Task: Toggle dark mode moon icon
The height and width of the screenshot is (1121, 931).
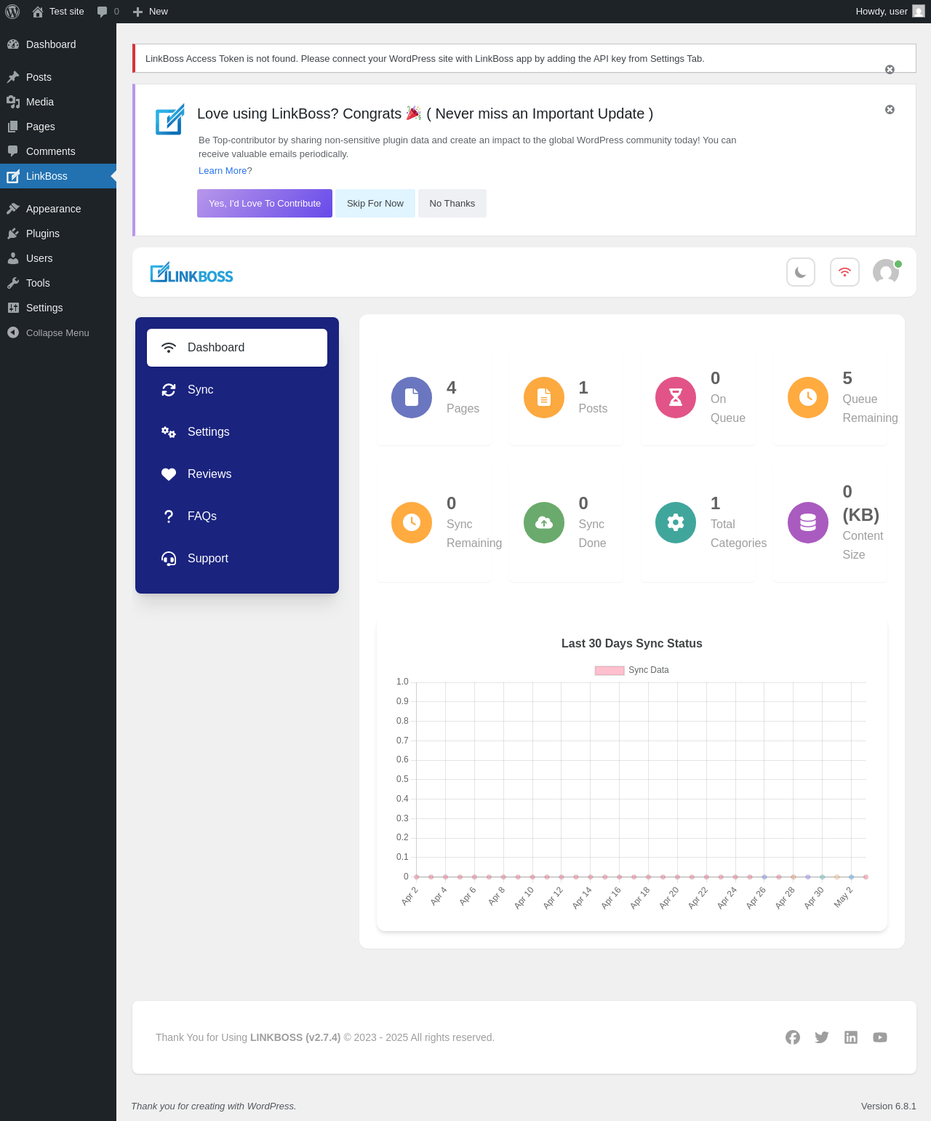Action: (801, 272)
